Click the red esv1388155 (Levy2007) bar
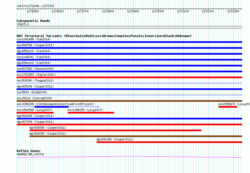This screenshot has height=173, width=250. pos(91,113)
